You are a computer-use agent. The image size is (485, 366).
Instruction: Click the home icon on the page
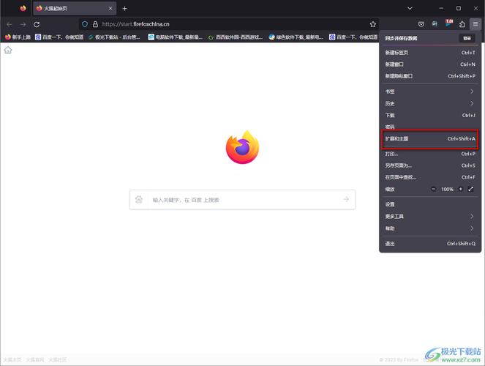8,50
